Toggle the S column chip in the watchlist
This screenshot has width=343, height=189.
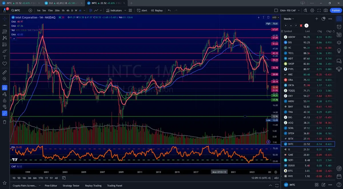coord(306,25)
